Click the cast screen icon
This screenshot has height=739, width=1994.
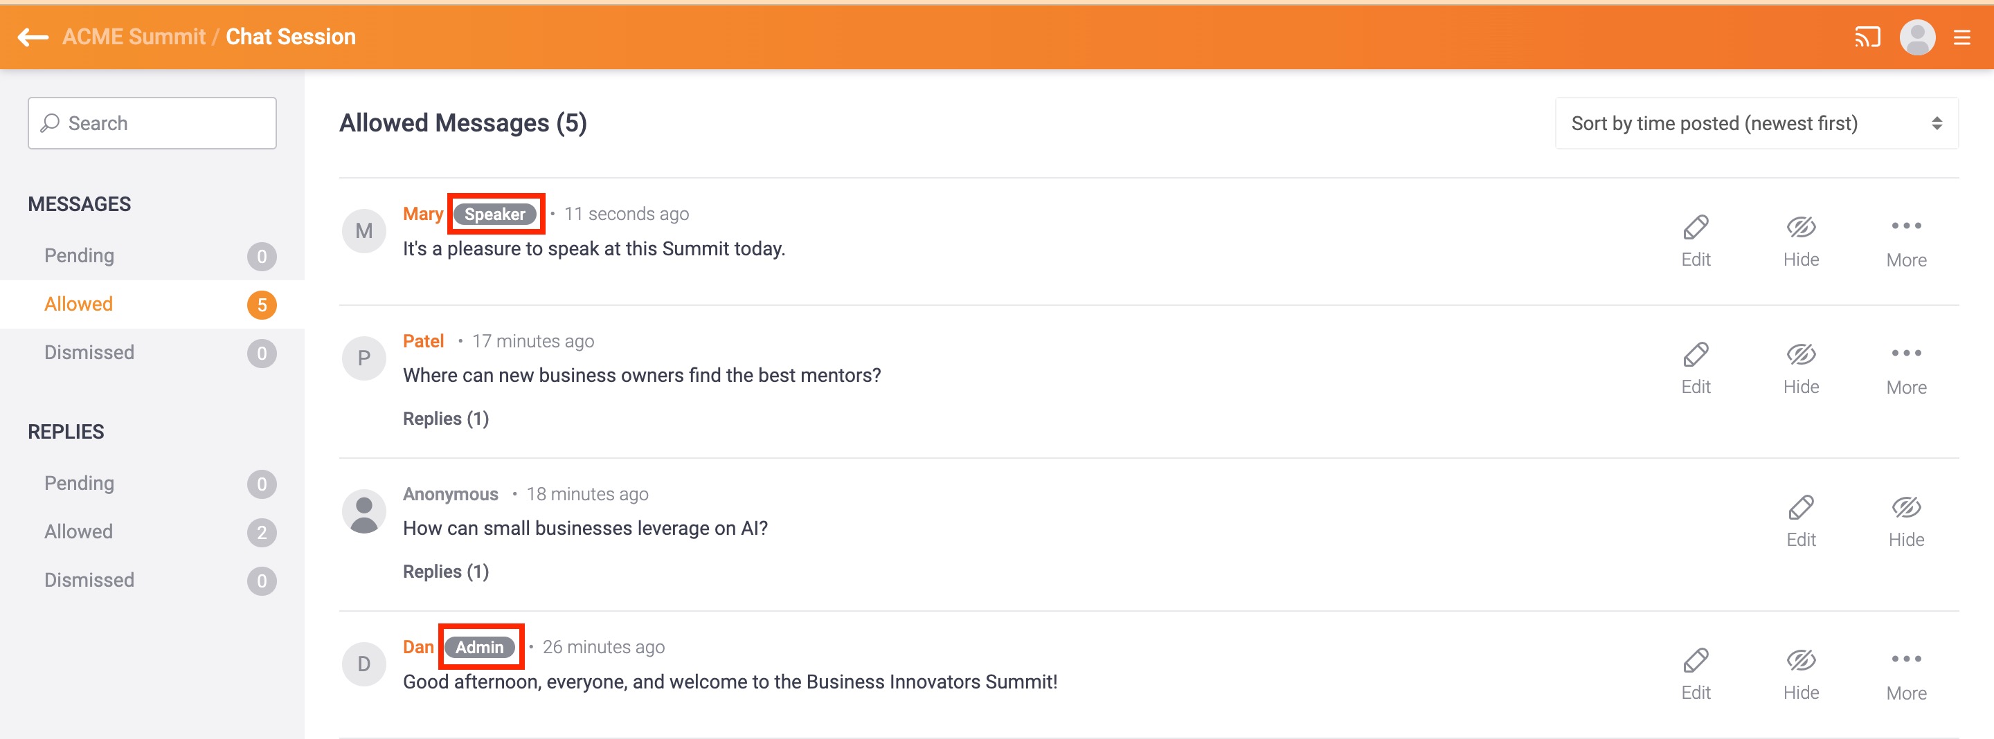pyautogui.click(x=1867, y=37)
